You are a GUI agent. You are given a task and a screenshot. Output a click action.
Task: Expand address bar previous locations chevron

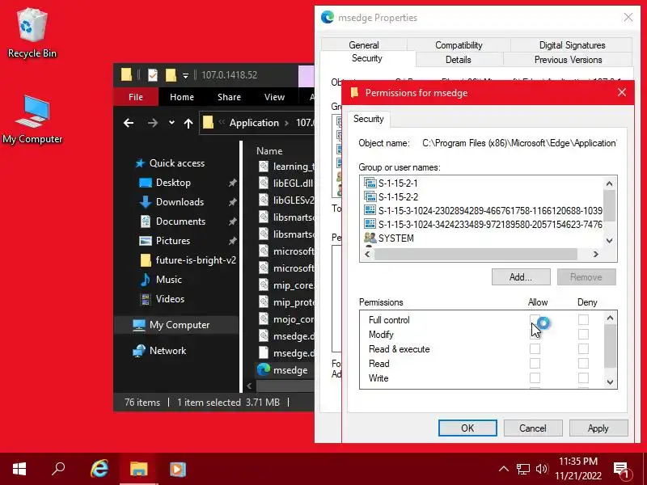click(x=222, y=123)
